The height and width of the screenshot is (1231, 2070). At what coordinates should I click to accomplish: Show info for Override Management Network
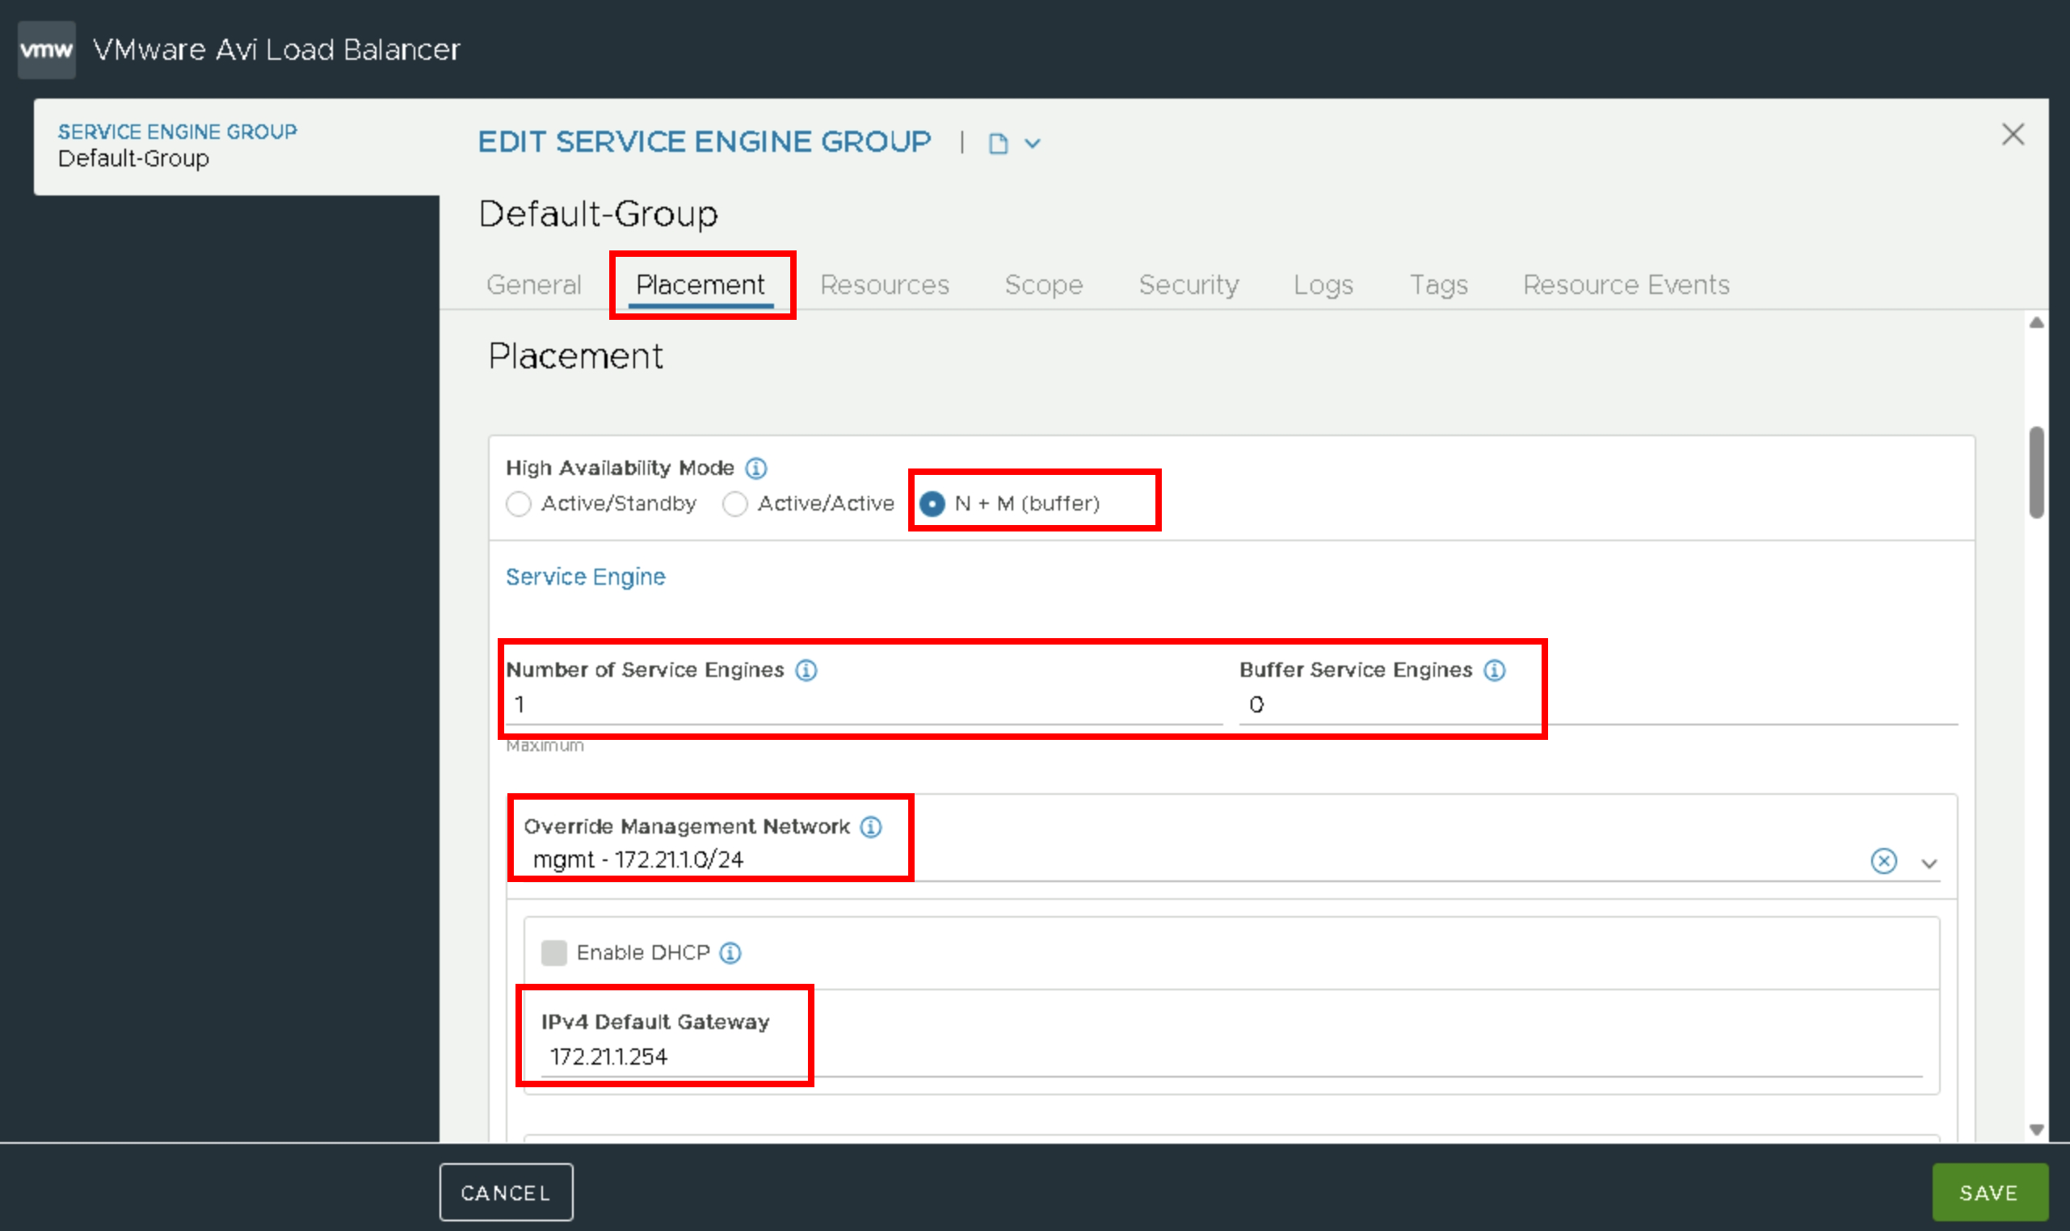click(870, 827)
